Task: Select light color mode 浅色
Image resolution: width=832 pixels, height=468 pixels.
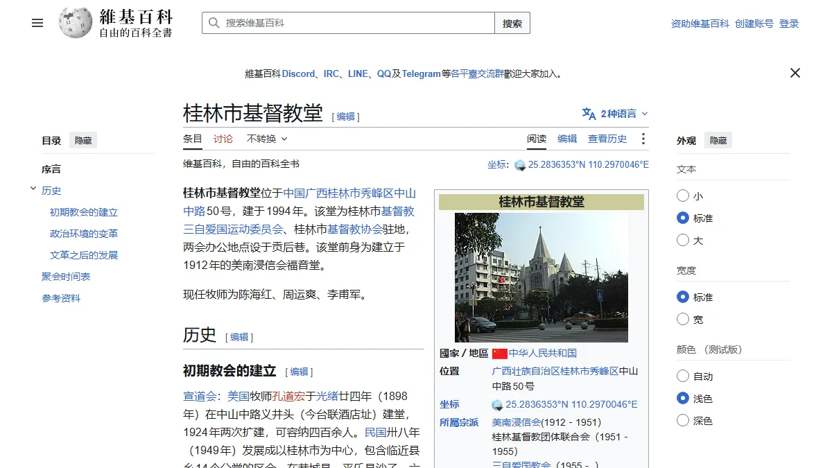Action: click(683, 399)
